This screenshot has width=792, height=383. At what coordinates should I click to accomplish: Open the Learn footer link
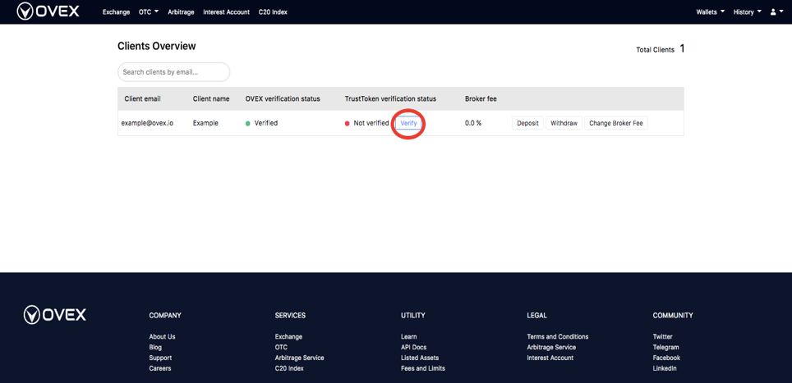click(408, 336)
